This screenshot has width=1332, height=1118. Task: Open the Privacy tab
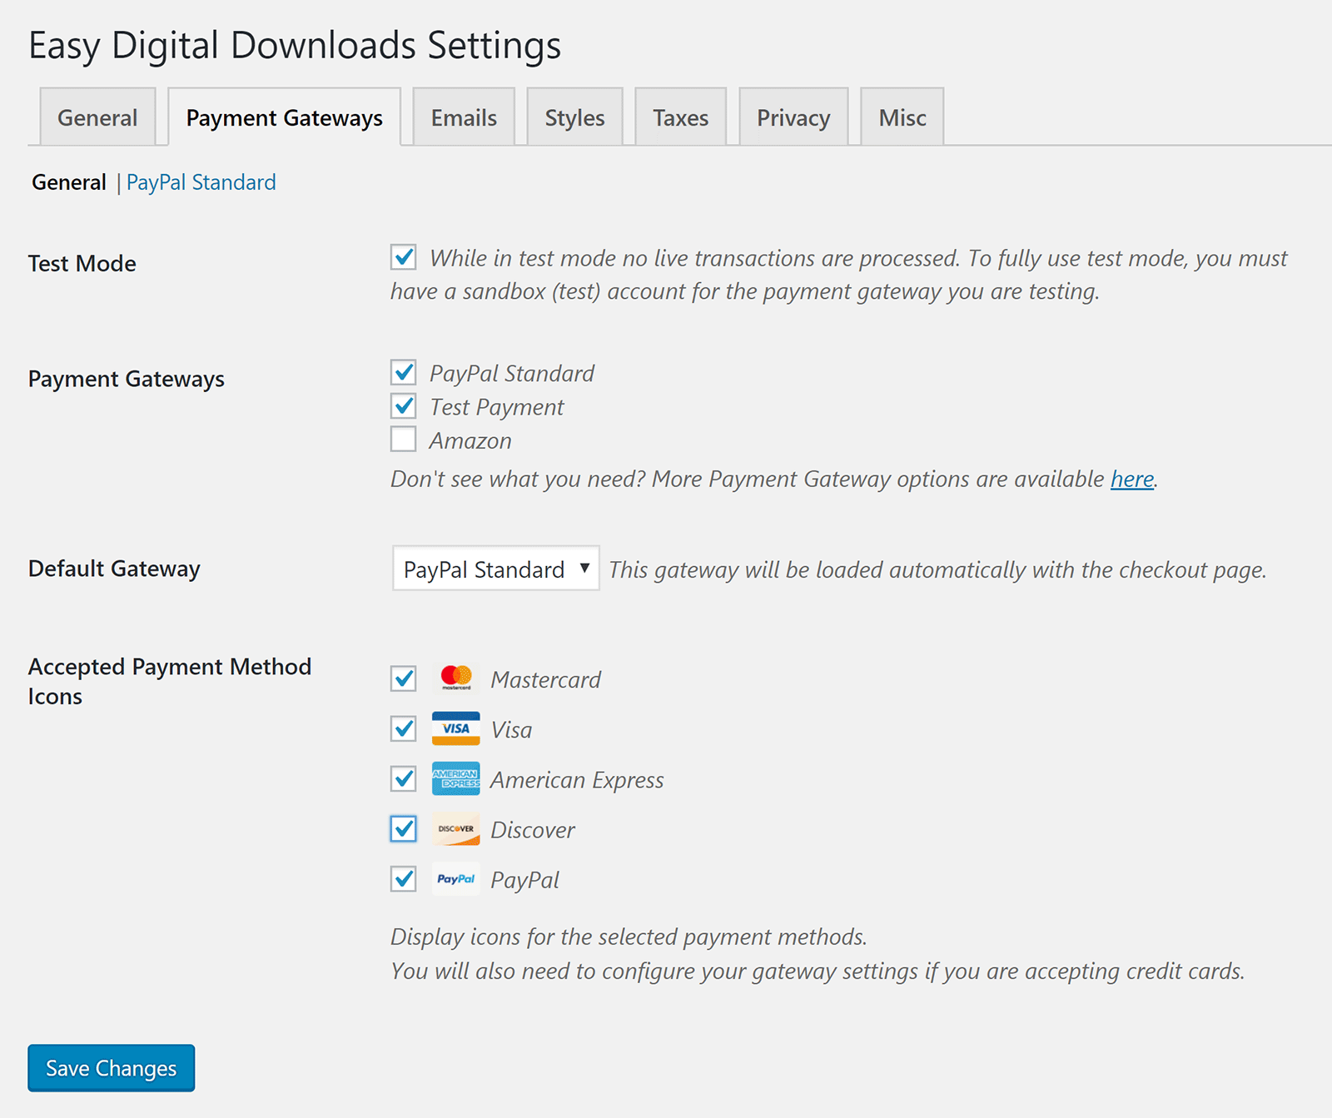click(x=793, y=117)
